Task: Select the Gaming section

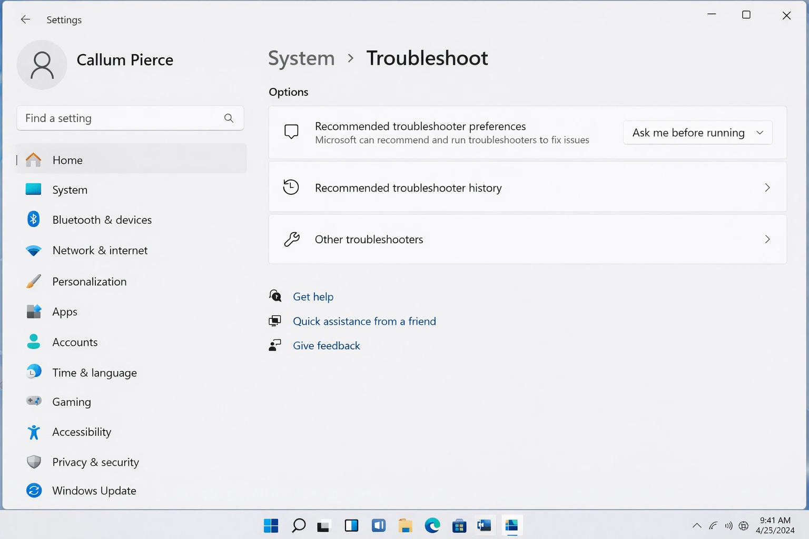Action: 72,402
